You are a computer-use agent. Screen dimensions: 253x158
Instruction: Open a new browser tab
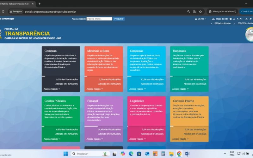pos(39,3)
